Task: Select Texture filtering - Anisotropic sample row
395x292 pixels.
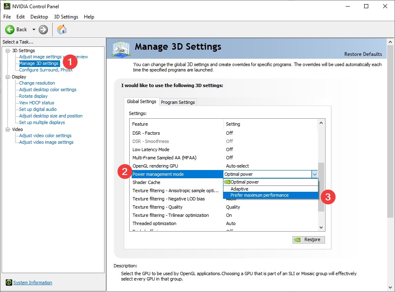Action: [x=177, y=191]
